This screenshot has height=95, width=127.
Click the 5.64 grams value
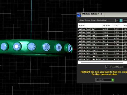[106, 35]
